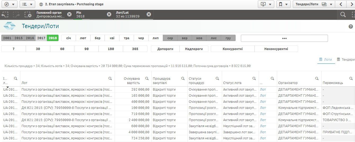The height and width of the screenshot is (142, 355).
Task: Filter by Надпороги
Action: (x=194, y=49)
